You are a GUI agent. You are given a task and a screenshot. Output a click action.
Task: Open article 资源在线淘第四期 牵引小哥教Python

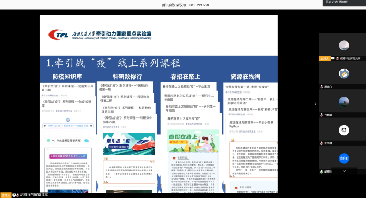[251, 124]
